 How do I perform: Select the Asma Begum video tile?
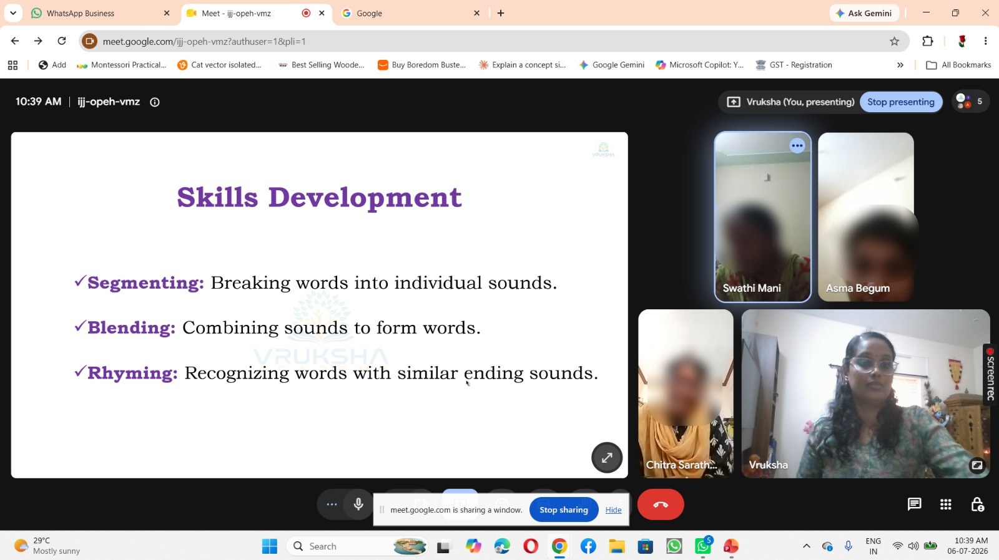(866, 217)
